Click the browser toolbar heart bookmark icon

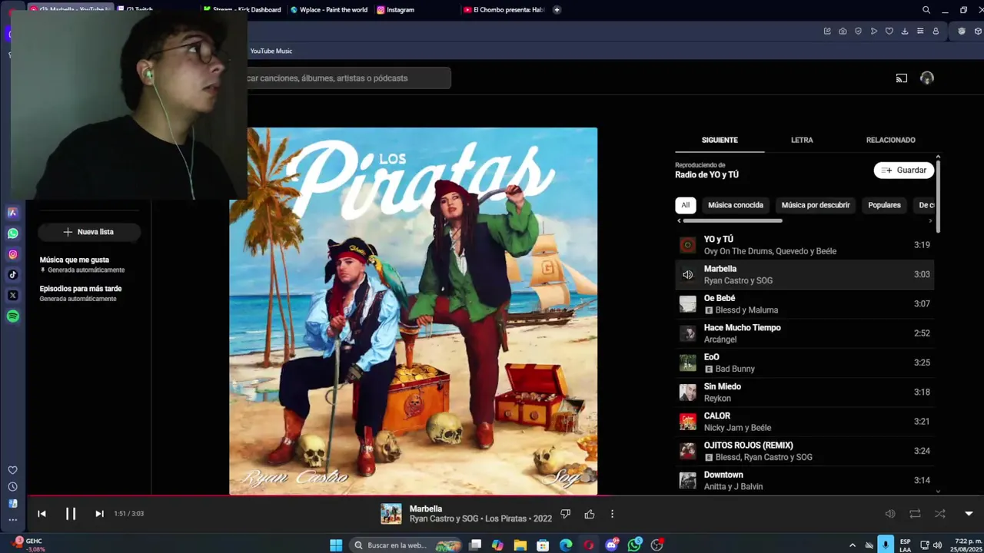(889, 31)
